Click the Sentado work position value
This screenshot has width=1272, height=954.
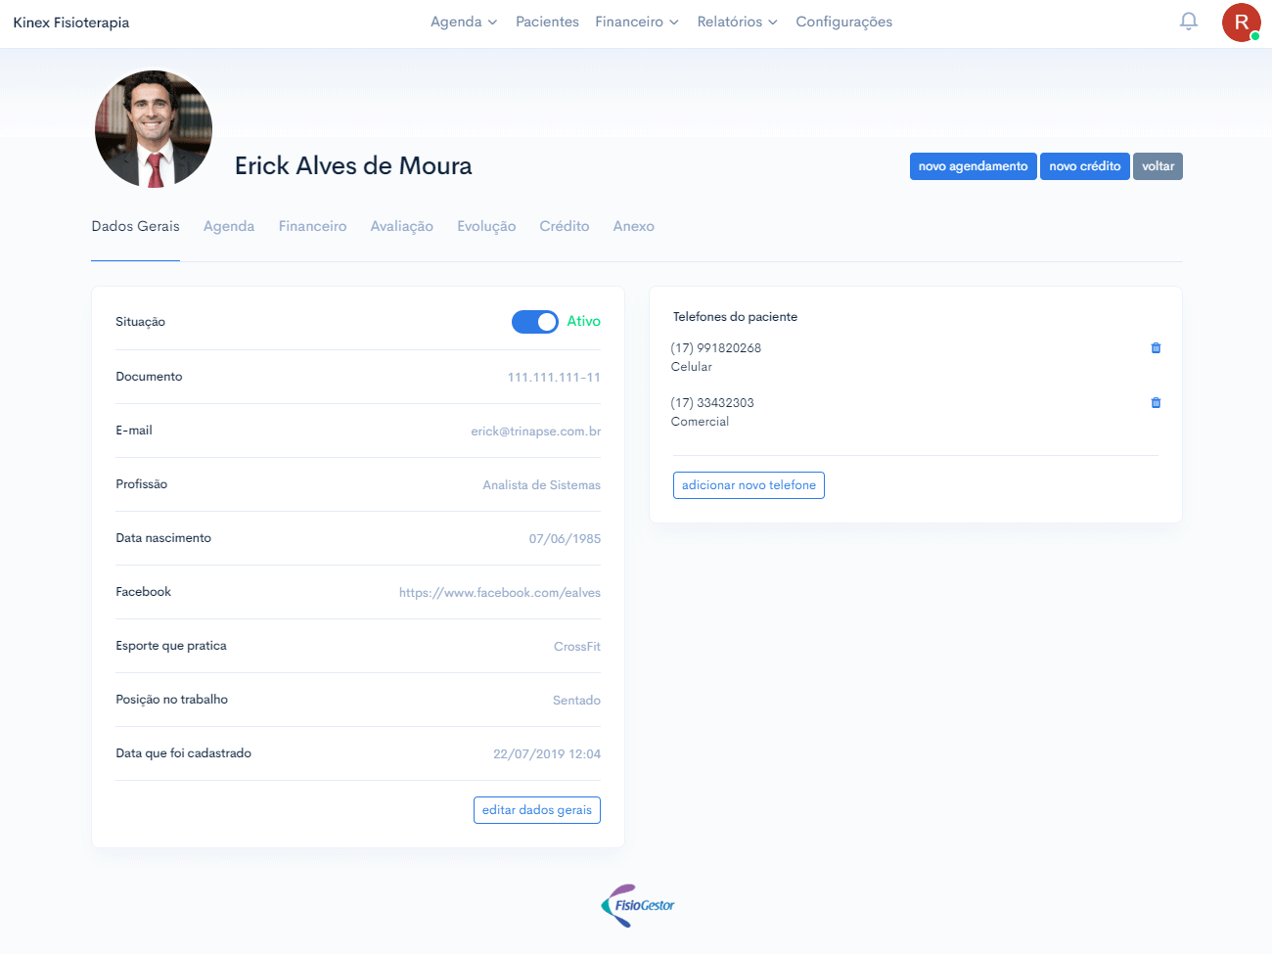pyautogui.click(x=576, y=701)
